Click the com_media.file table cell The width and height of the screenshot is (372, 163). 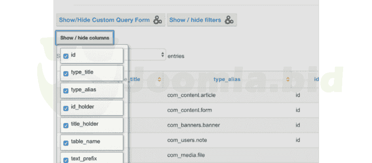pos(186,155)
